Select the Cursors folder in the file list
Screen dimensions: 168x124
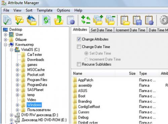coord(84,112)
